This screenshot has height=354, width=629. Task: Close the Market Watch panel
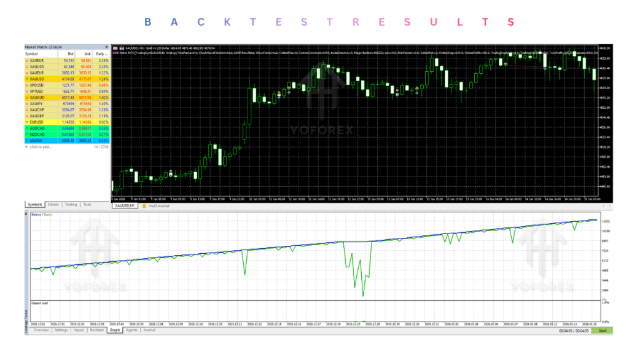point(106,47)
